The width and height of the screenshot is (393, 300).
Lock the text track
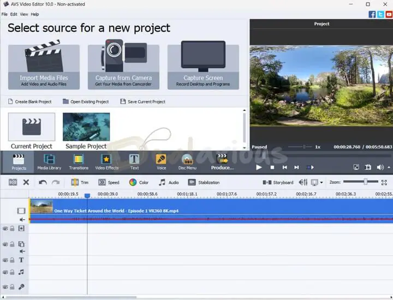point(12,260)
